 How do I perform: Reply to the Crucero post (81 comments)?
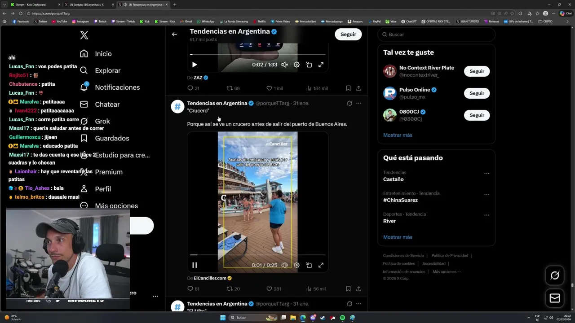click(193, 289)
